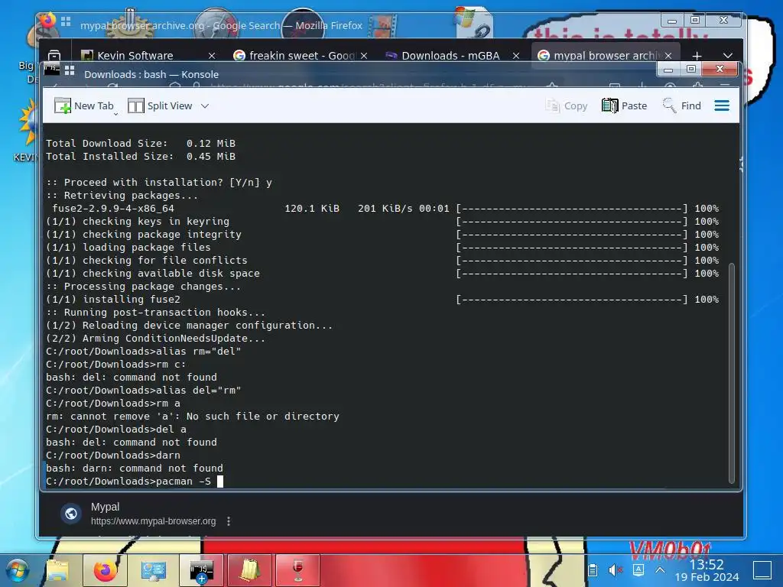The image size is (783, 587).
Task: Click the Paste toolbar button
Action: 624,105
